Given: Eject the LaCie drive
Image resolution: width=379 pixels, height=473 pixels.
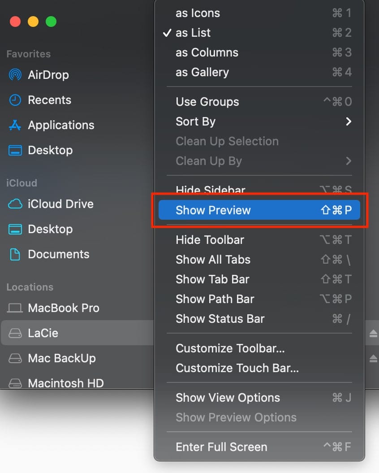Looking at the screenshot, I should click(373, 333).
